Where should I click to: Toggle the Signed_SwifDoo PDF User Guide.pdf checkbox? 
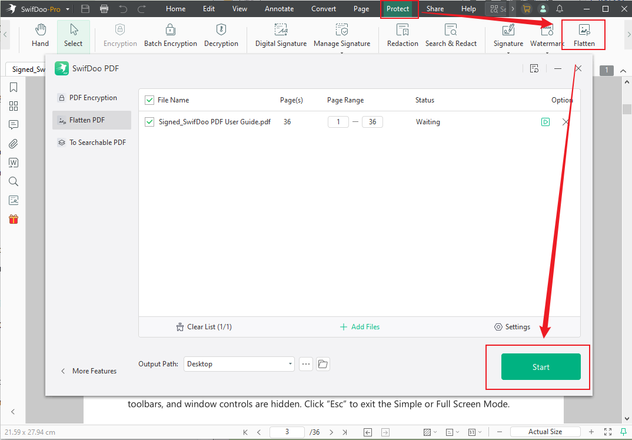149,122
